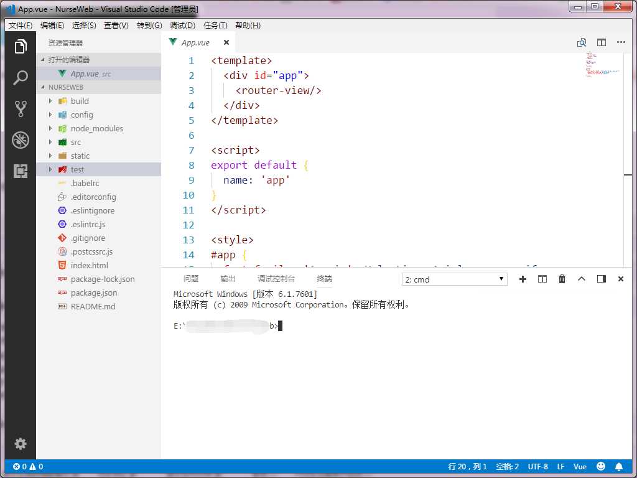Split the editor with the split icon
Viewport: 637px width, 478px height.
point(602,42)
